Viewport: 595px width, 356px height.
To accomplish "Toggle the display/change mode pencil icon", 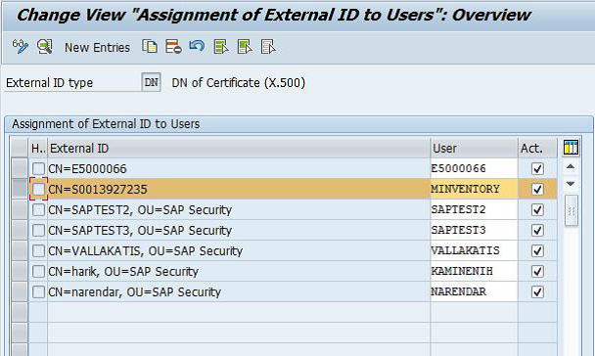I will click(x=21, y=47).
